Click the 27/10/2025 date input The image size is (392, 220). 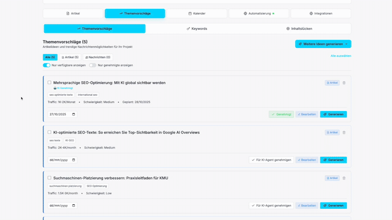coord(62,114)
